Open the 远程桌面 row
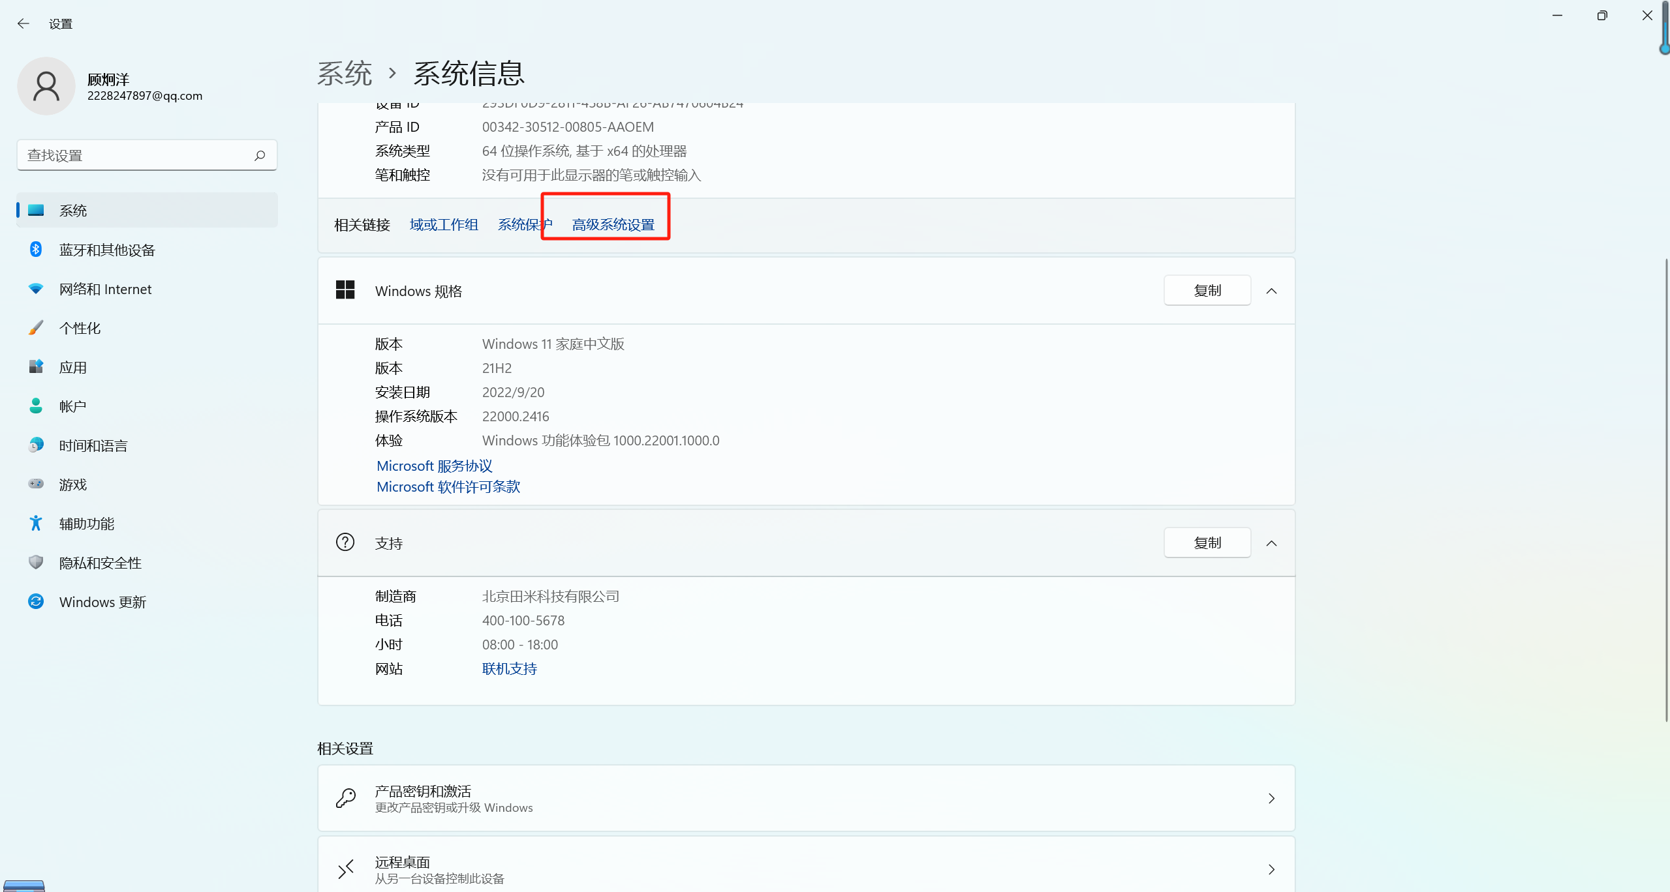The image size is (1670, 892). click(x=806, y=865)
